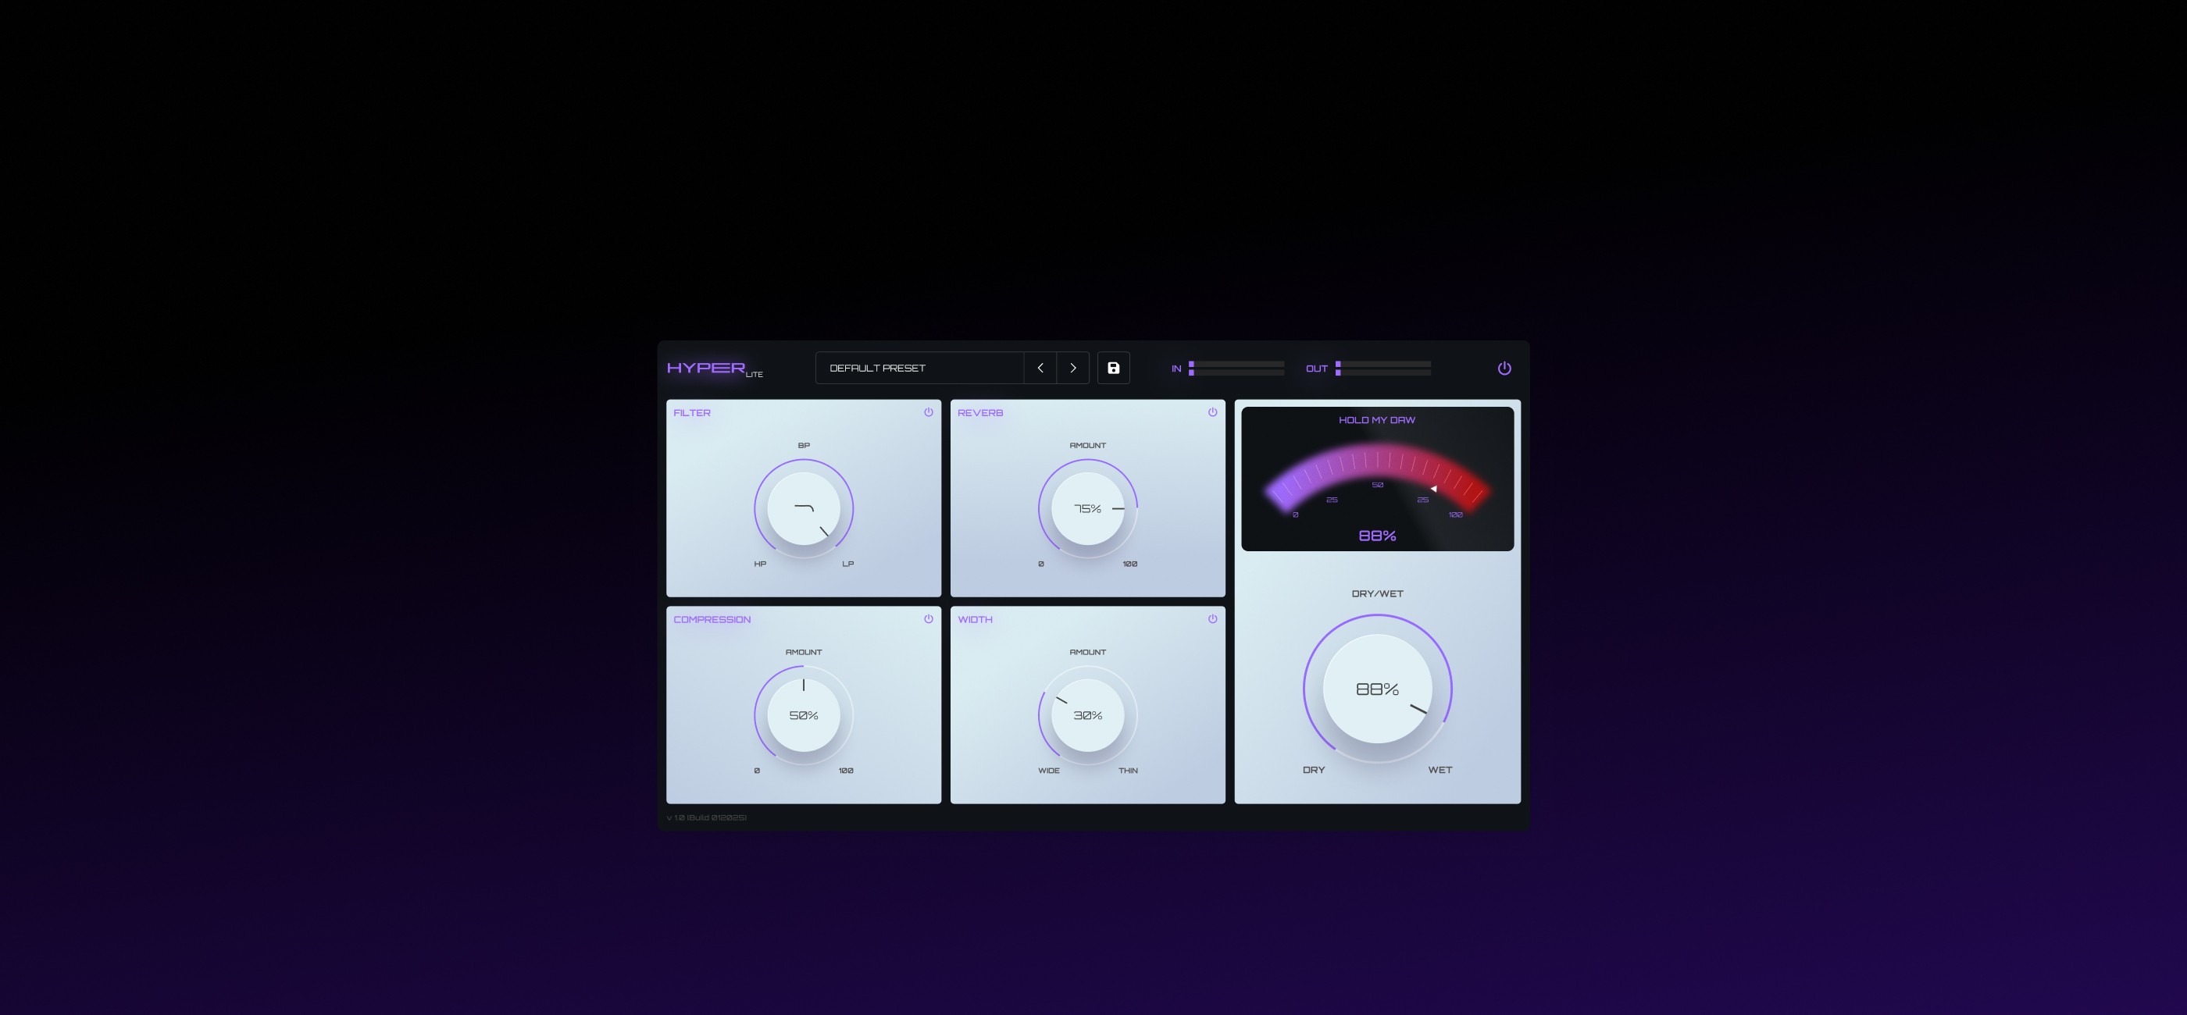
Task: Toggle the Filter module power
Action: (929, 411)
